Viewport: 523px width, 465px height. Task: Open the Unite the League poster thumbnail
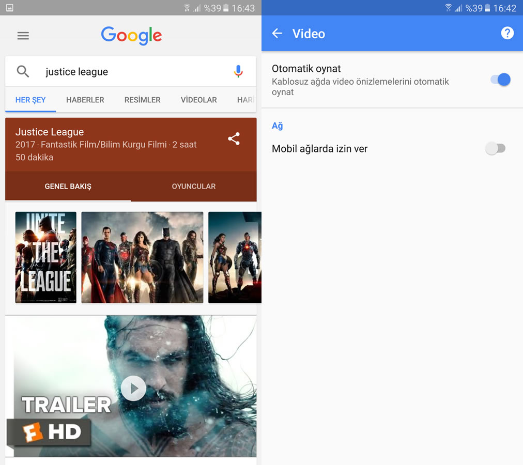tap(45, 257)
